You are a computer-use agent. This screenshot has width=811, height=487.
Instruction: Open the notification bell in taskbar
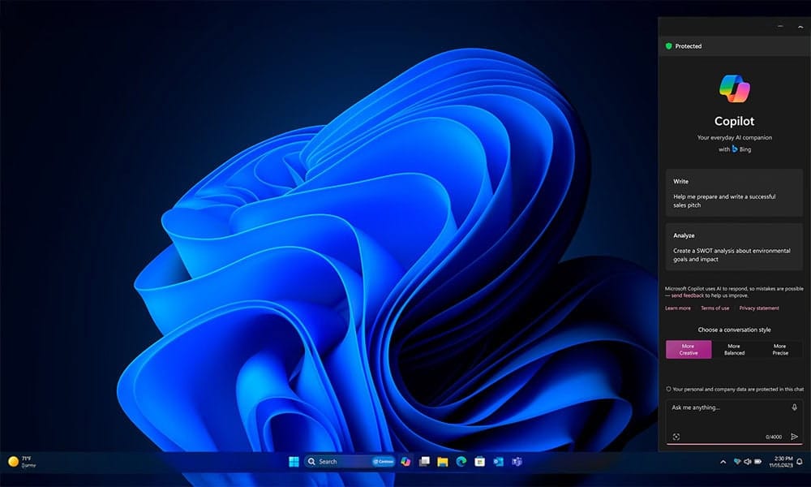click(x=800, y=462)
